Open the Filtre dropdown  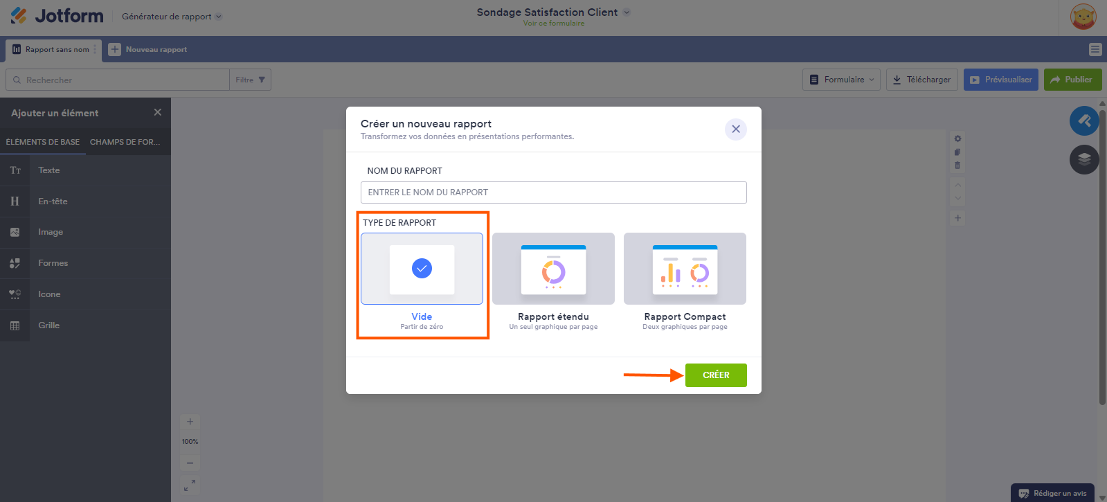[x=250, y=80]
